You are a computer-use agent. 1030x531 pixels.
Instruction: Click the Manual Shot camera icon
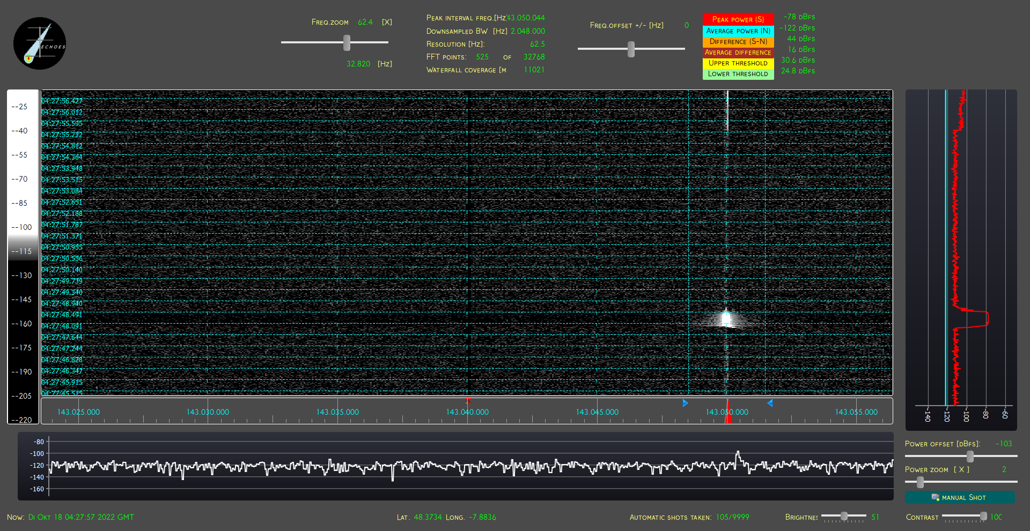pos(935,497)
